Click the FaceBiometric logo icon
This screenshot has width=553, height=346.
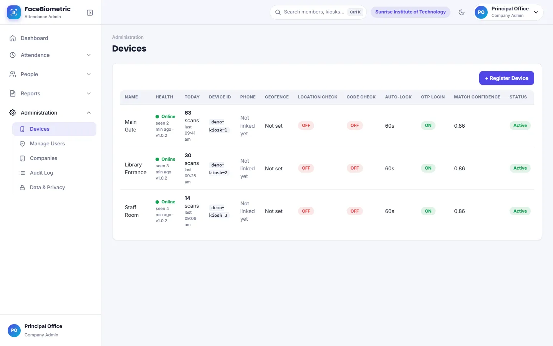[x=14, y=12]
